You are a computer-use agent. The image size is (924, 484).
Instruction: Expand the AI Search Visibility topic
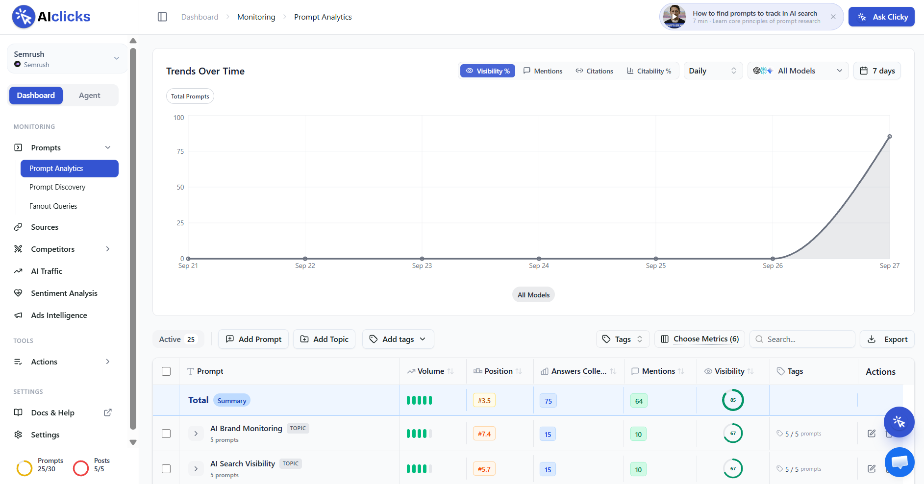tap(196, 469)
